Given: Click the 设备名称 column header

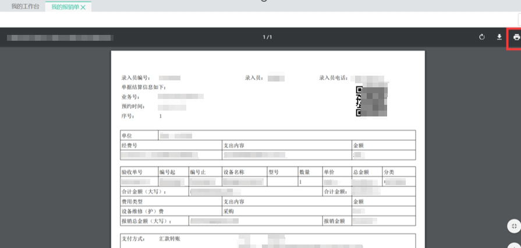Looking at the screenshot, I should click(x=236, y=173).
